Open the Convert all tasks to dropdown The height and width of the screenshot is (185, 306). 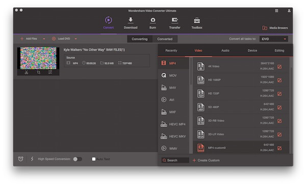[x=273, y=39]
